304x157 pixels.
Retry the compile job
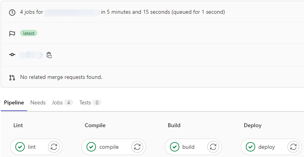click(137, 147)
